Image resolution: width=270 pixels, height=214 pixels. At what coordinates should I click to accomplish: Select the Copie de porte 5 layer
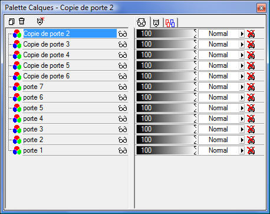pyautogui.click(x=47, y=65)
